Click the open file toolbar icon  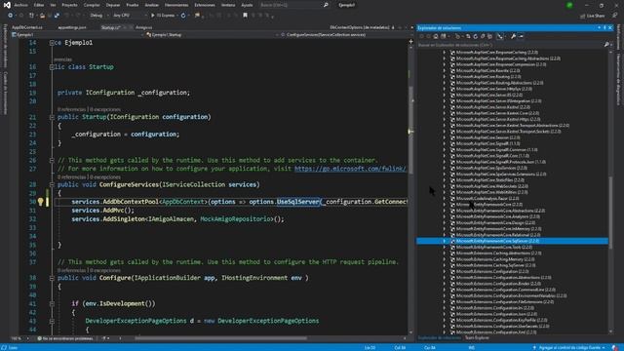[x=42, y=16]
